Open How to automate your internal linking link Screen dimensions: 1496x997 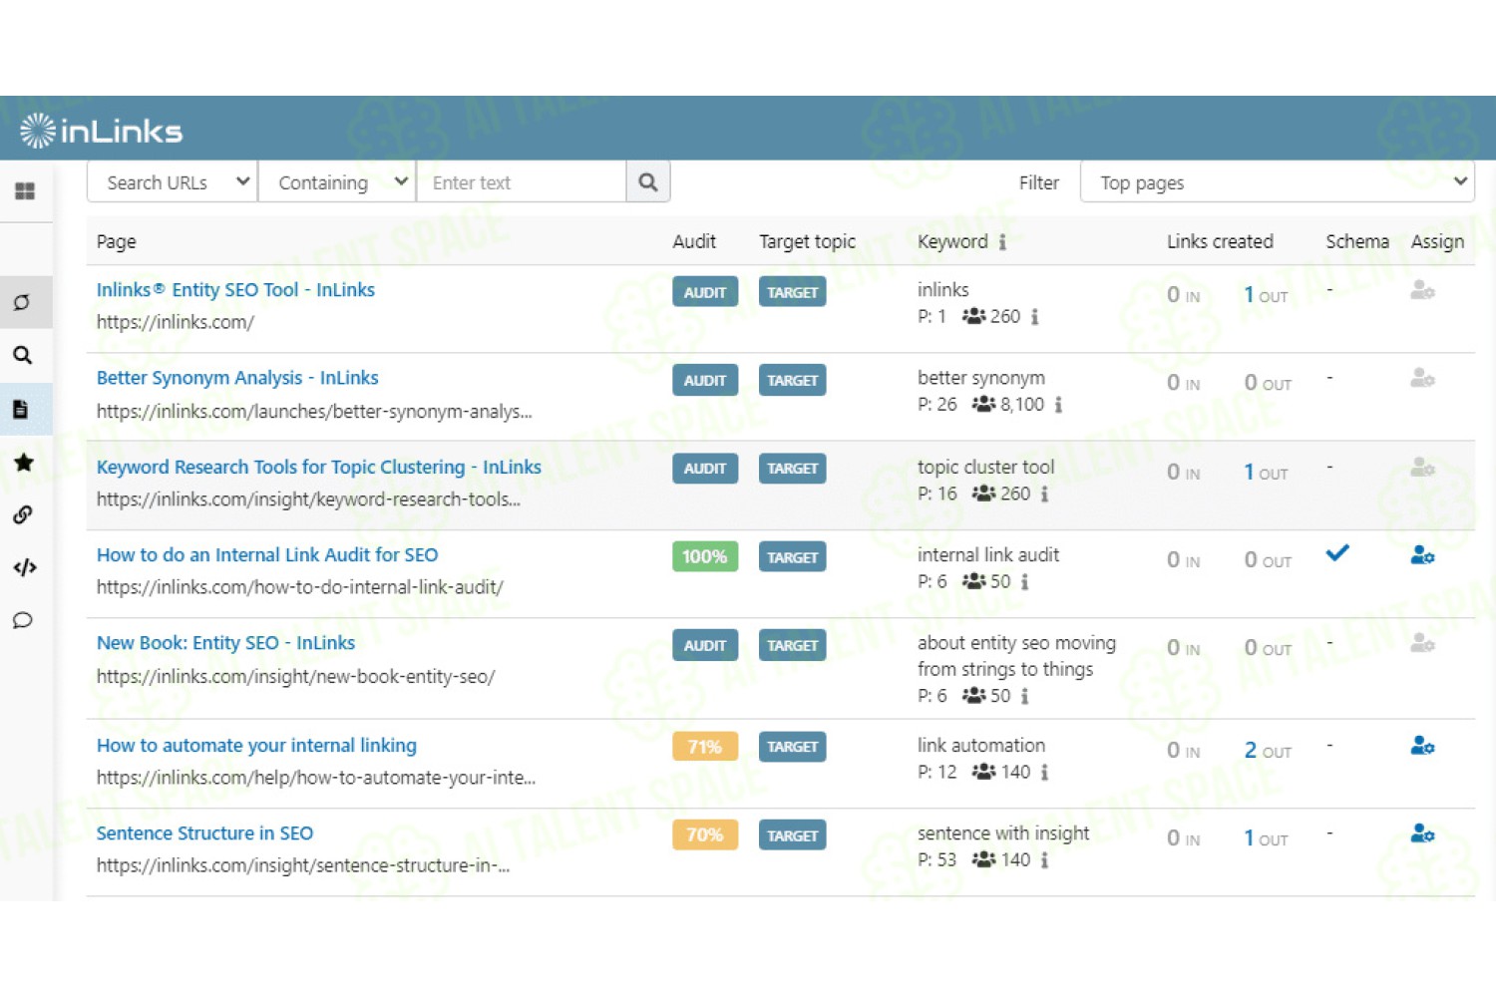pyautogui.click(x=256, y=746)
